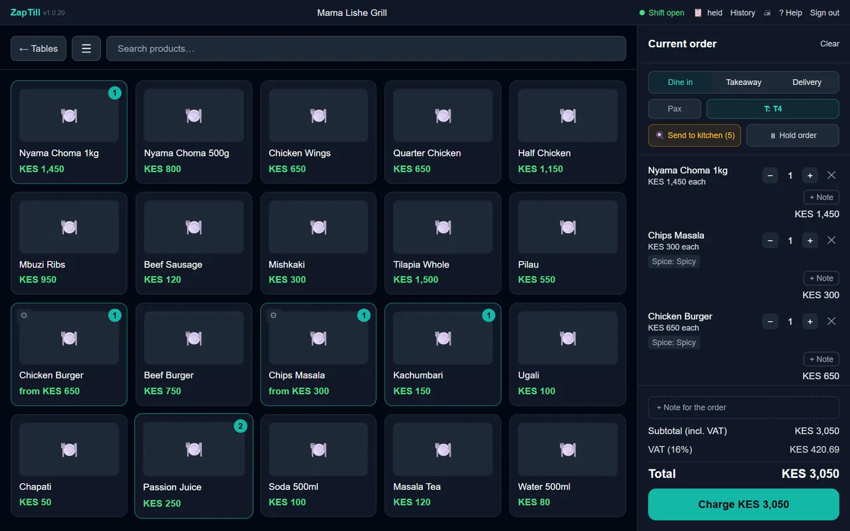Add Tilapia Whole to the order
The height and width of the screenshot is (531, 850).
(443, 243)
